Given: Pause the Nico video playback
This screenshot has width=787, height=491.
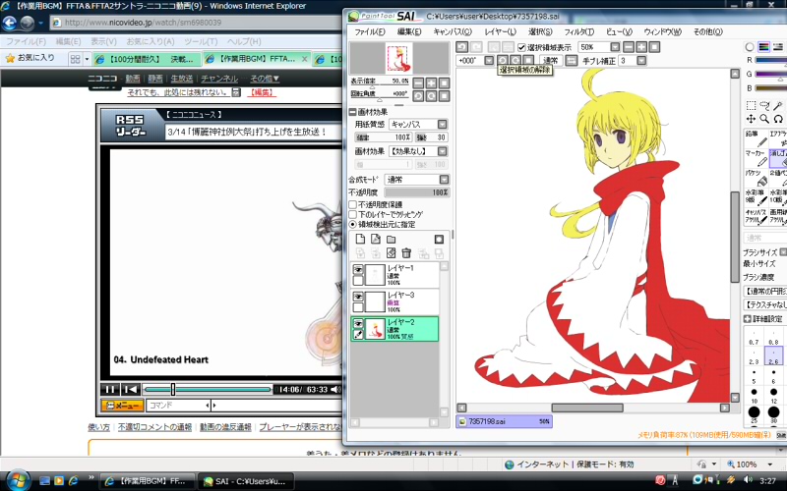Looking at the screenshot, I should click(x=110, y=389).
